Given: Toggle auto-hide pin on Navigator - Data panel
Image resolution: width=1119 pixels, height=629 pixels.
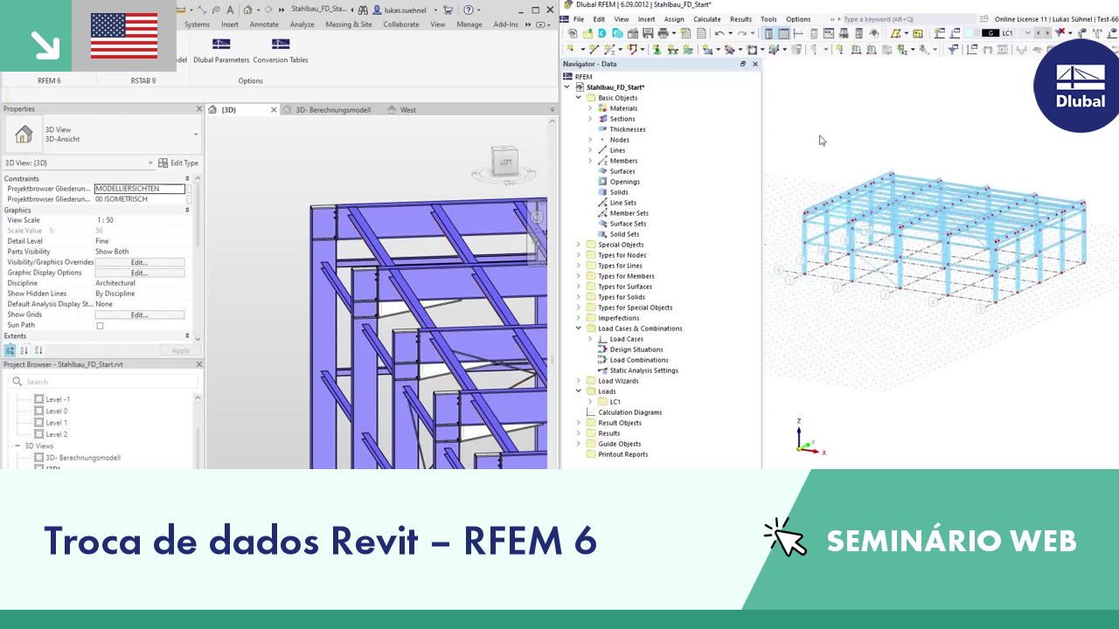Looking at the screenshot, I should point(742,64).
